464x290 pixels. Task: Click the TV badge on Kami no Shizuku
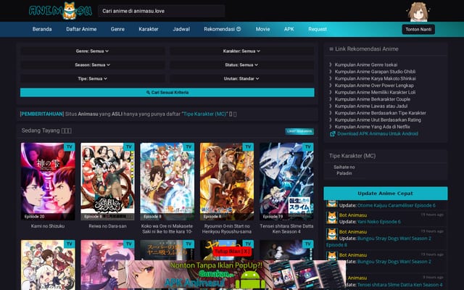70,146
